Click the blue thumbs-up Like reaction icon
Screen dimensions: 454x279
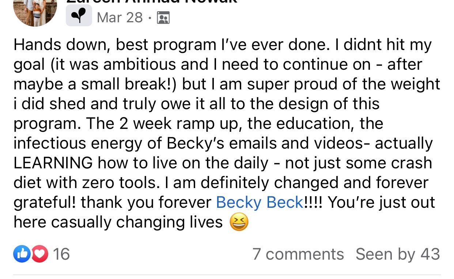[22, 254]
